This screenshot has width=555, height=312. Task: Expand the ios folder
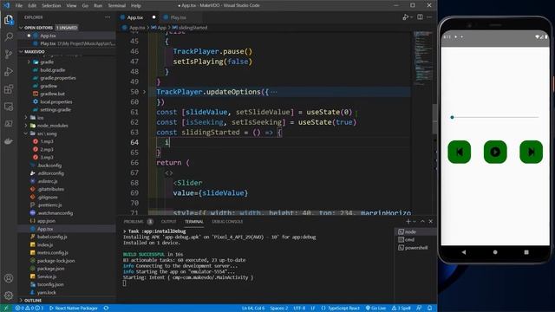[26, 118]
